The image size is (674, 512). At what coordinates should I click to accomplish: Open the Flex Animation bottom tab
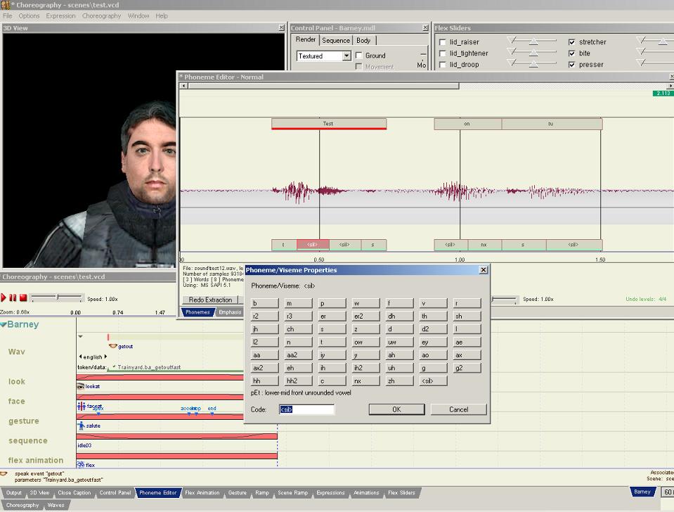(202, 492)
